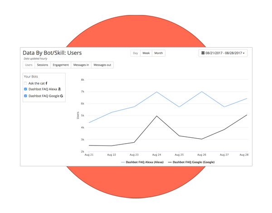Click the Alexa line peak at Aug 24
This screenshot has height=213, width=272.
[x=157, y=92]
